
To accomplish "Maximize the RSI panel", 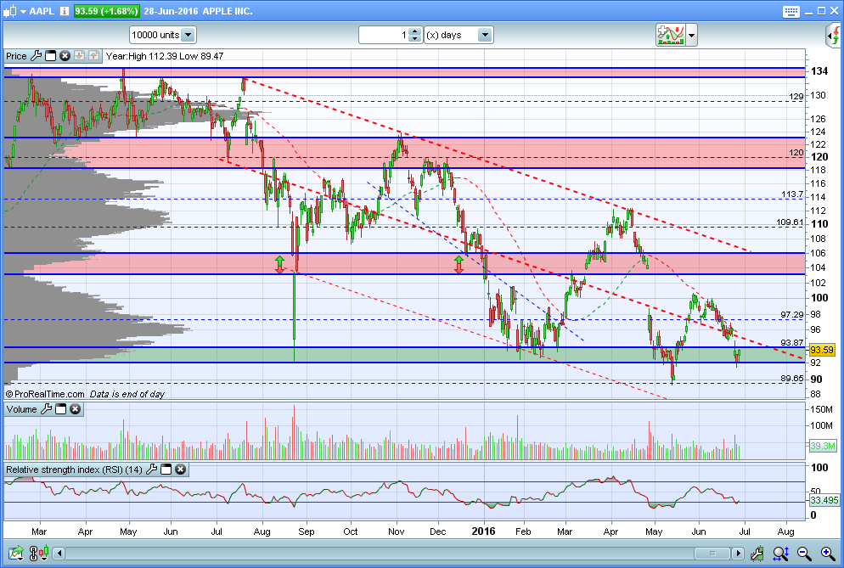I will (166, 470).
